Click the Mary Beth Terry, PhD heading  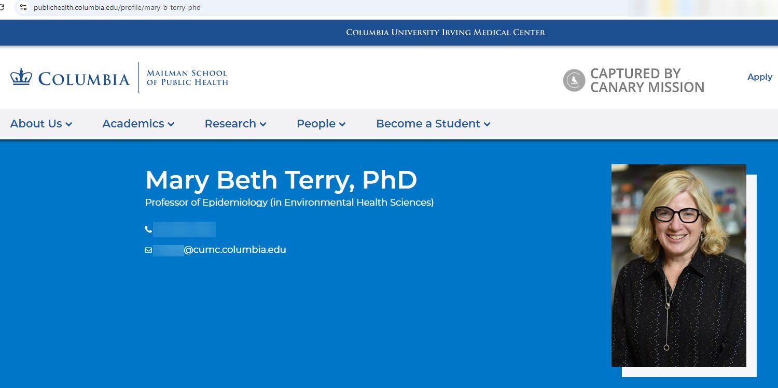(281, 180)
